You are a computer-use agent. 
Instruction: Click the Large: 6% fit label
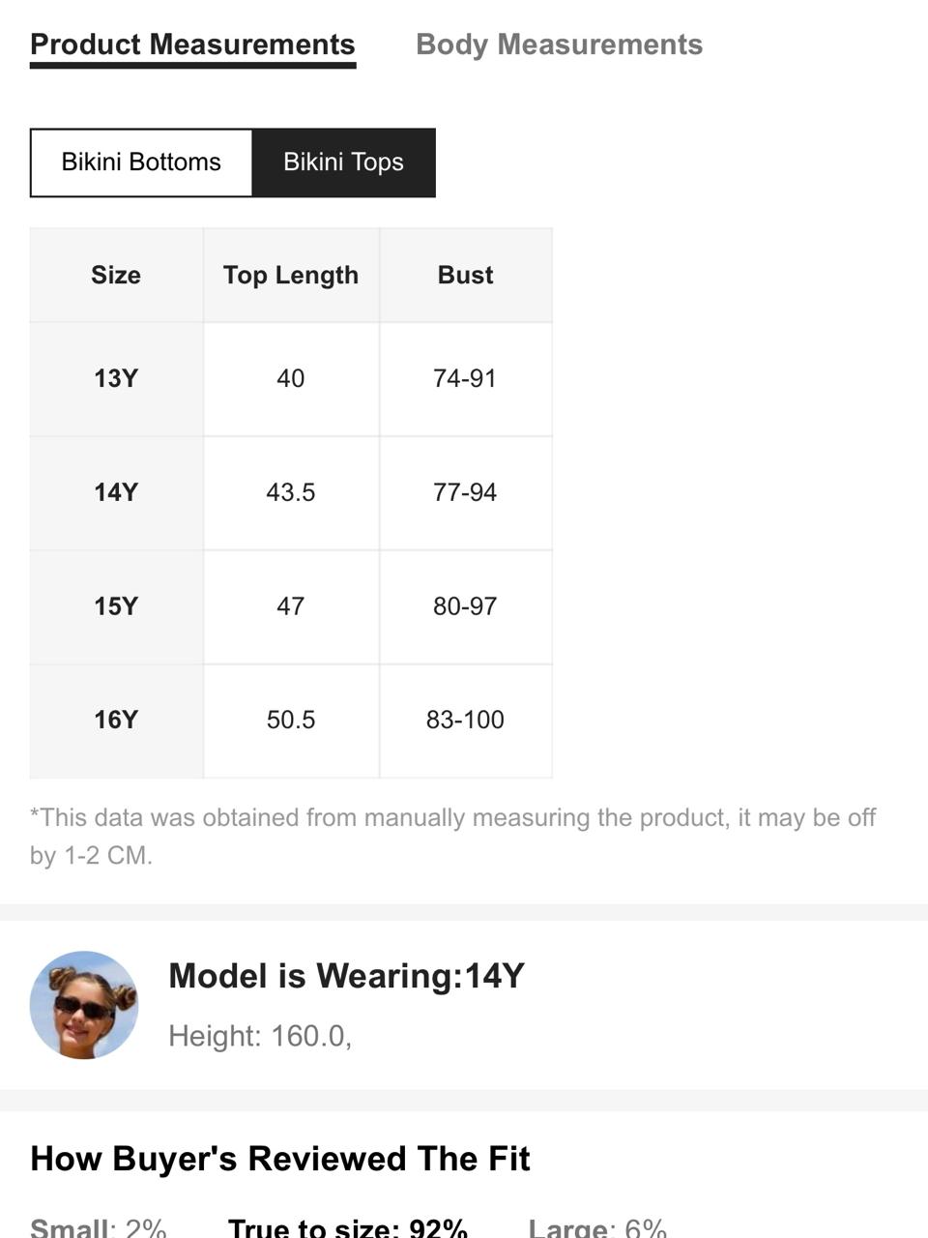tap(597, 1226)
